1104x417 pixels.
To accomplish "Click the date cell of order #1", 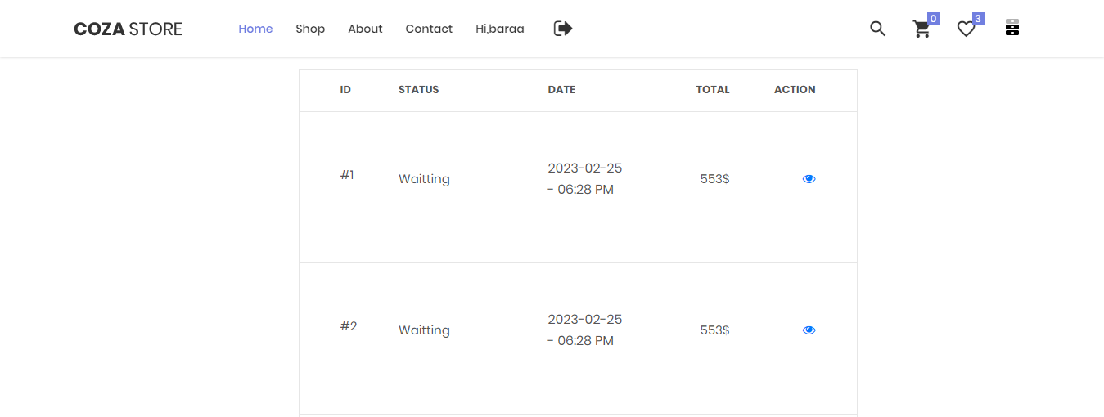I will pos(584,178).
